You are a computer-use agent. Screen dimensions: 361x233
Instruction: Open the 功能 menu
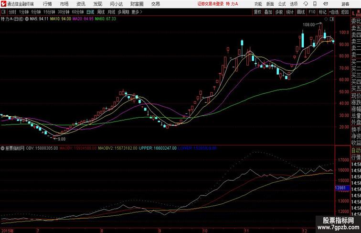[258, 4]
